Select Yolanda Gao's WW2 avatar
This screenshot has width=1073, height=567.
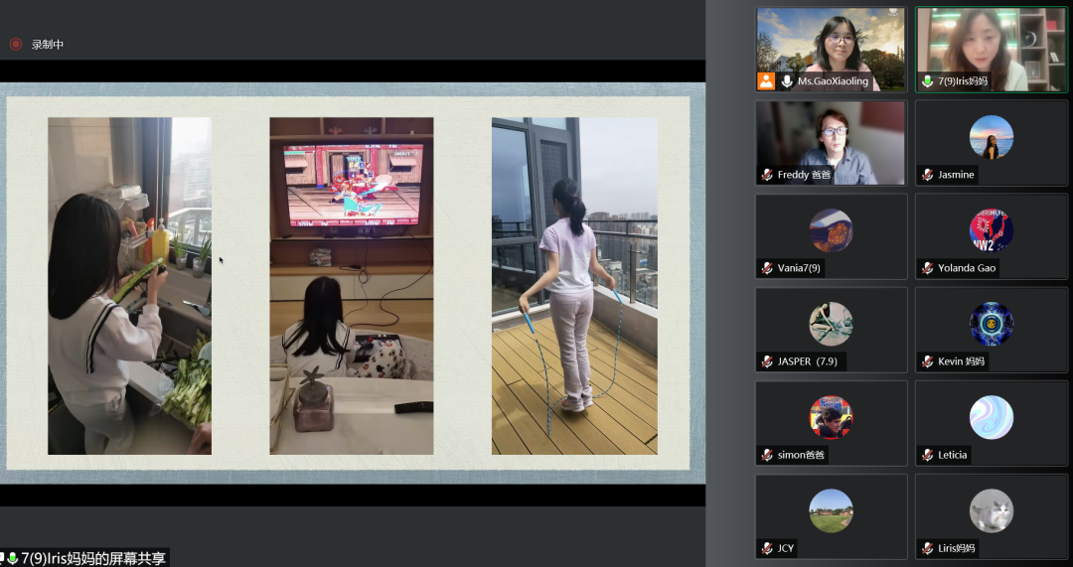[x=991, y=230]
